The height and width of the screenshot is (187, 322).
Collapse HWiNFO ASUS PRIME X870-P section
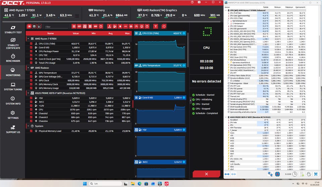[226, 117]
